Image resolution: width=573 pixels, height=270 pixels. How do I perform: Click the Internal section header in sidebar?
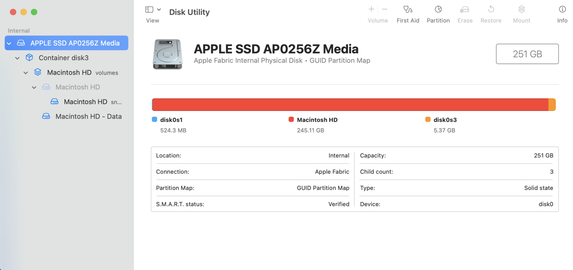[x=19, y=31]
